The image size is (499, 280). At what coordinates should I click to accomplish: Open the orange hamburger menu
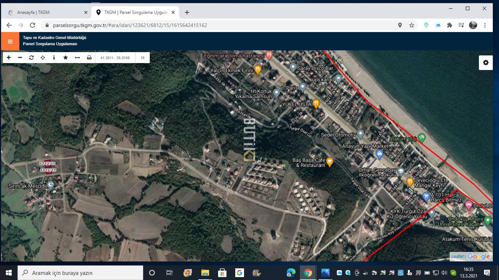(10, 41)
